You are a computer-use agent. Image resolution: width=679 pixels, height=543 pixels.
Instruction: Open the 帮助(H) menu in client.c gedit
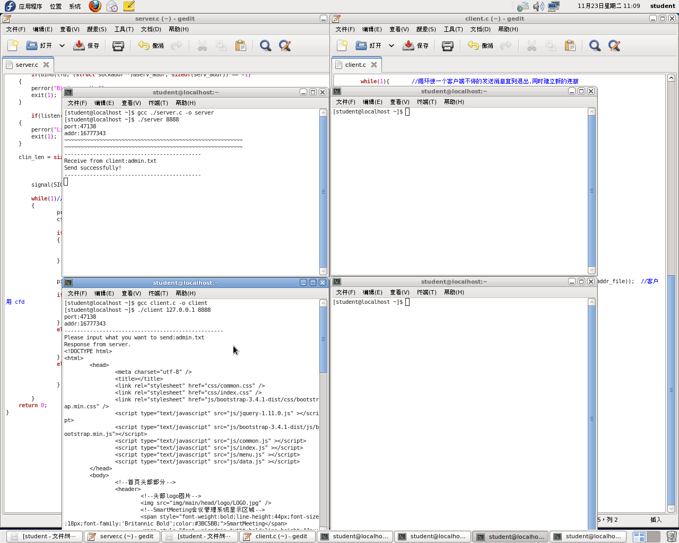508,29
